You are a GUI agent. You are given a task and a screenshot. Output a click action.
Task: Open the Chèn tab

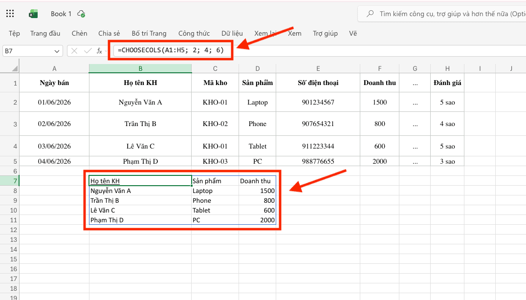(80, 33)
